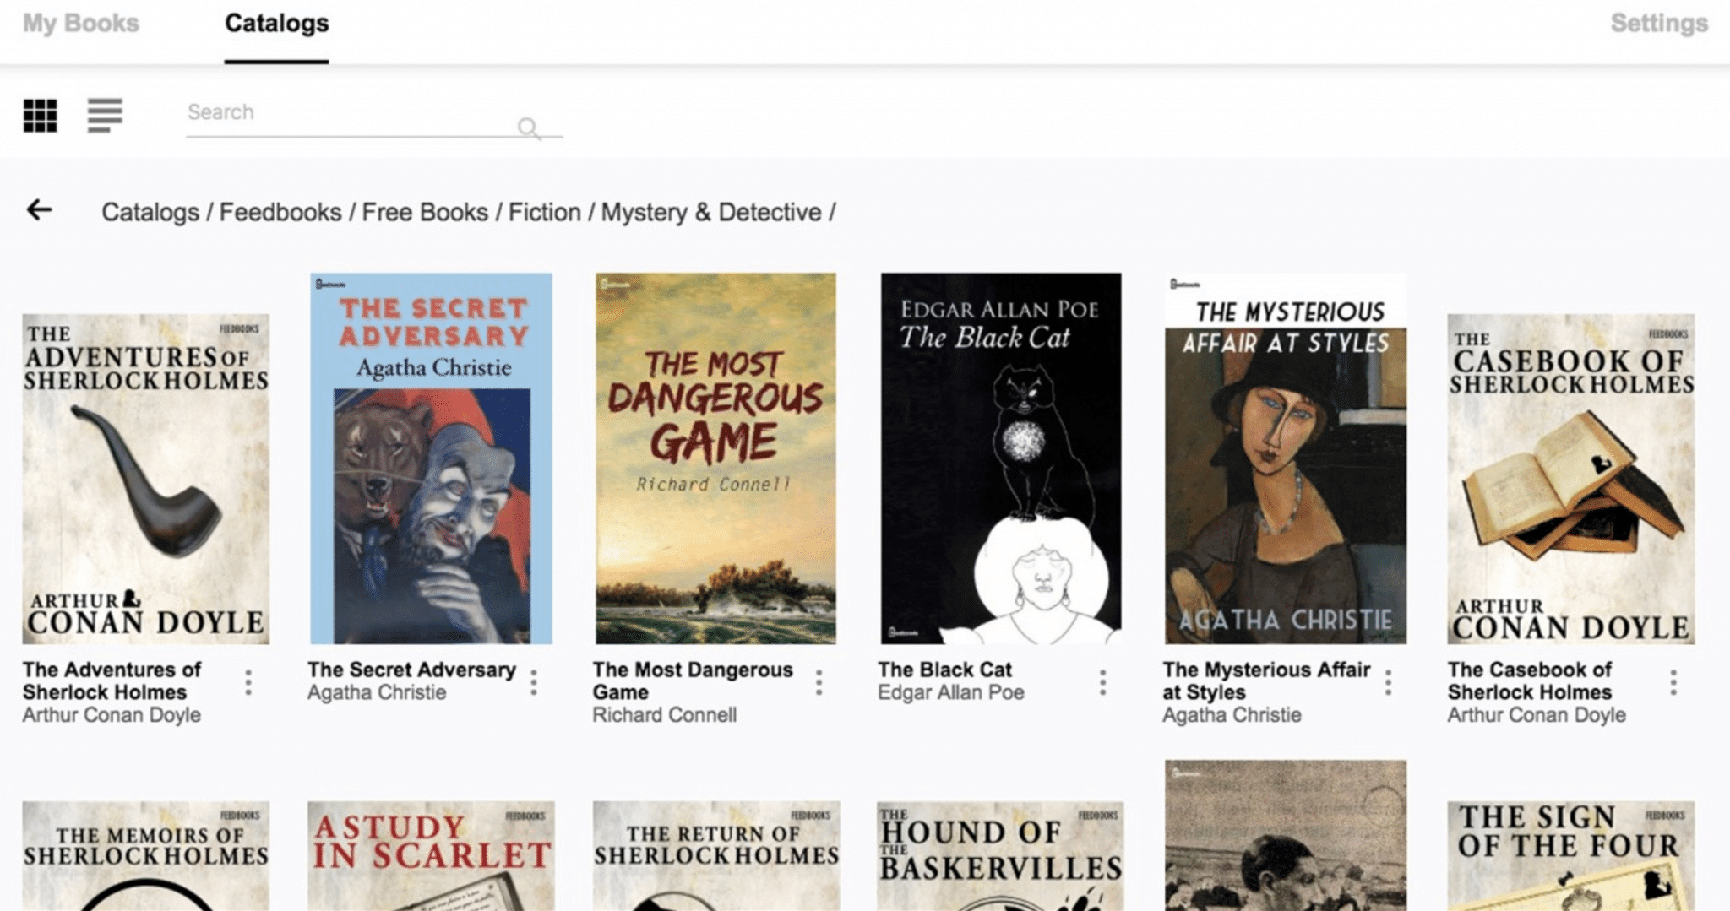Open The Hound of the Baskervilles cover
This screenshot has height=911, width=1730.
(x=1001, y=856)
